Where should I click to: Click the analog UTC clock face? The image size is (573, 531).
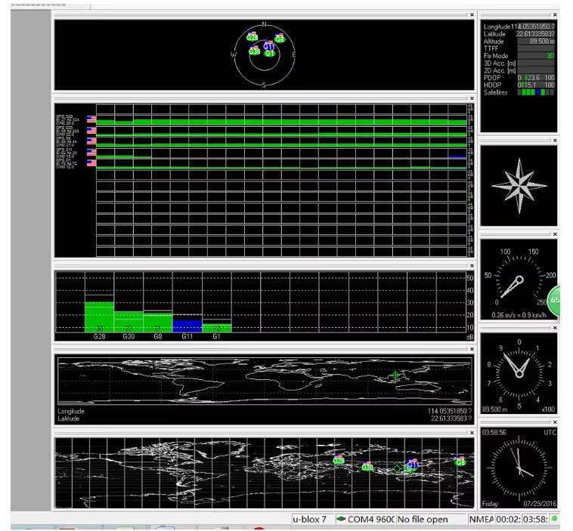click(519, 468)
